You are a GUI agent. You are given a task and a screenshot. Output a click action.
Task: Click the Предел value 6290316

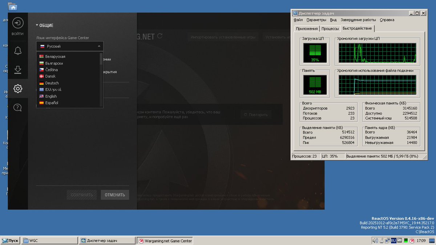pos(347,138)
